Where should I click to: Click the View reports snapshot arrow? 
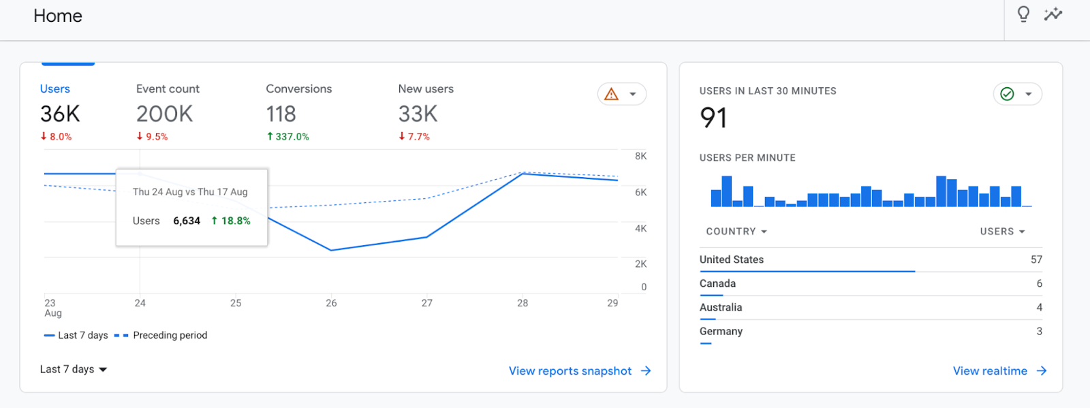(x=646, y=371)
